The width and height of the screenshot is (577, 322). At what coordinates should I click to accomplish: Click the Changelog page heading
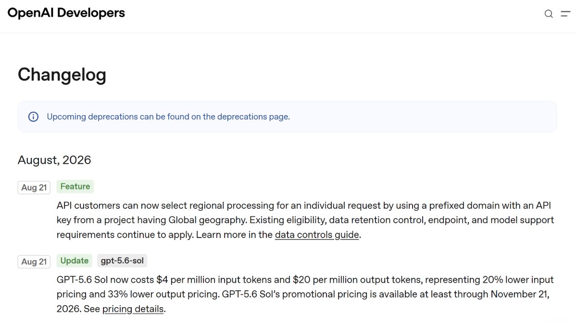pyautogui.click(x=62, y=75)
